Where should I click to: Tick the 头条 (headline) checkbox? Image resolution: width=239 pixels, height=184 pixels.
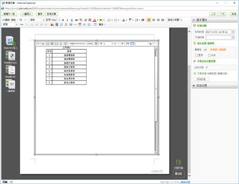[209, 55]
